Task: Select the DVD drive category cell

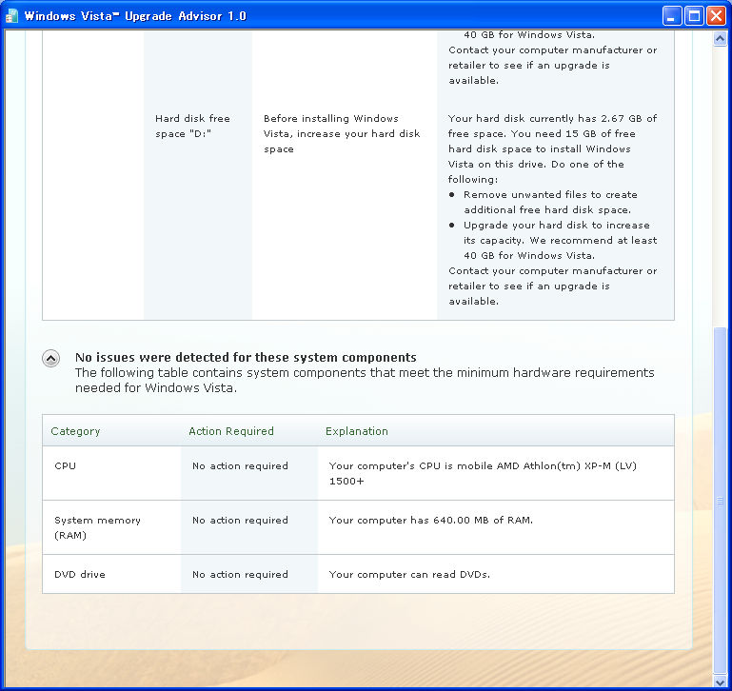Action: click(x=80, y=575)
